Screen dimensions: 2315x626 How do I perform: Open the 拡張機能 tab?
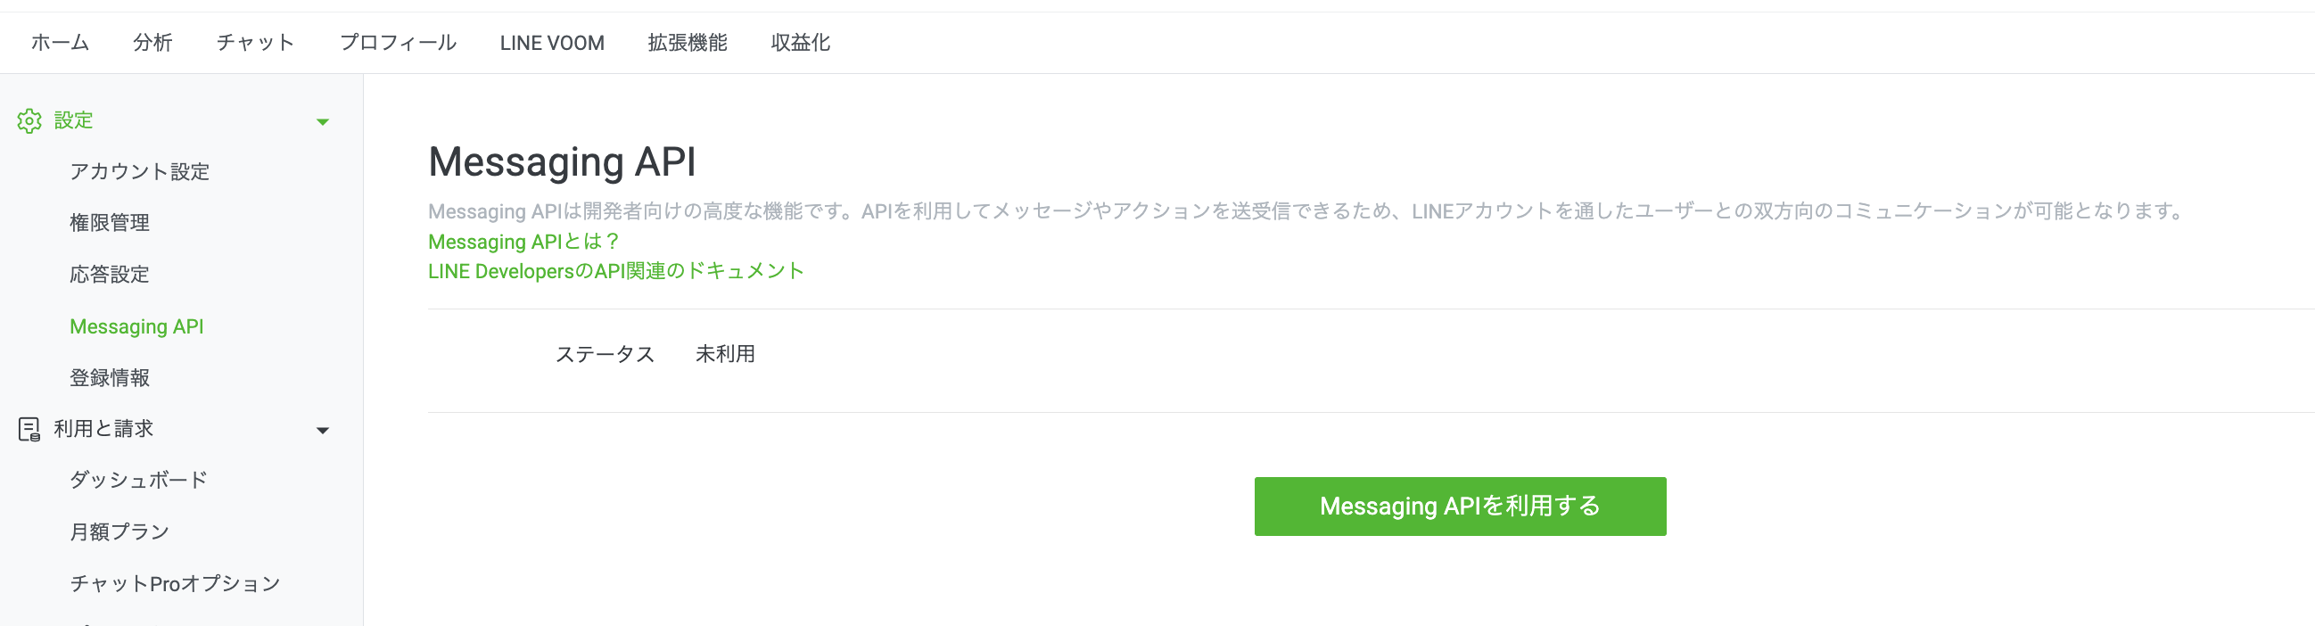(688, 42)
